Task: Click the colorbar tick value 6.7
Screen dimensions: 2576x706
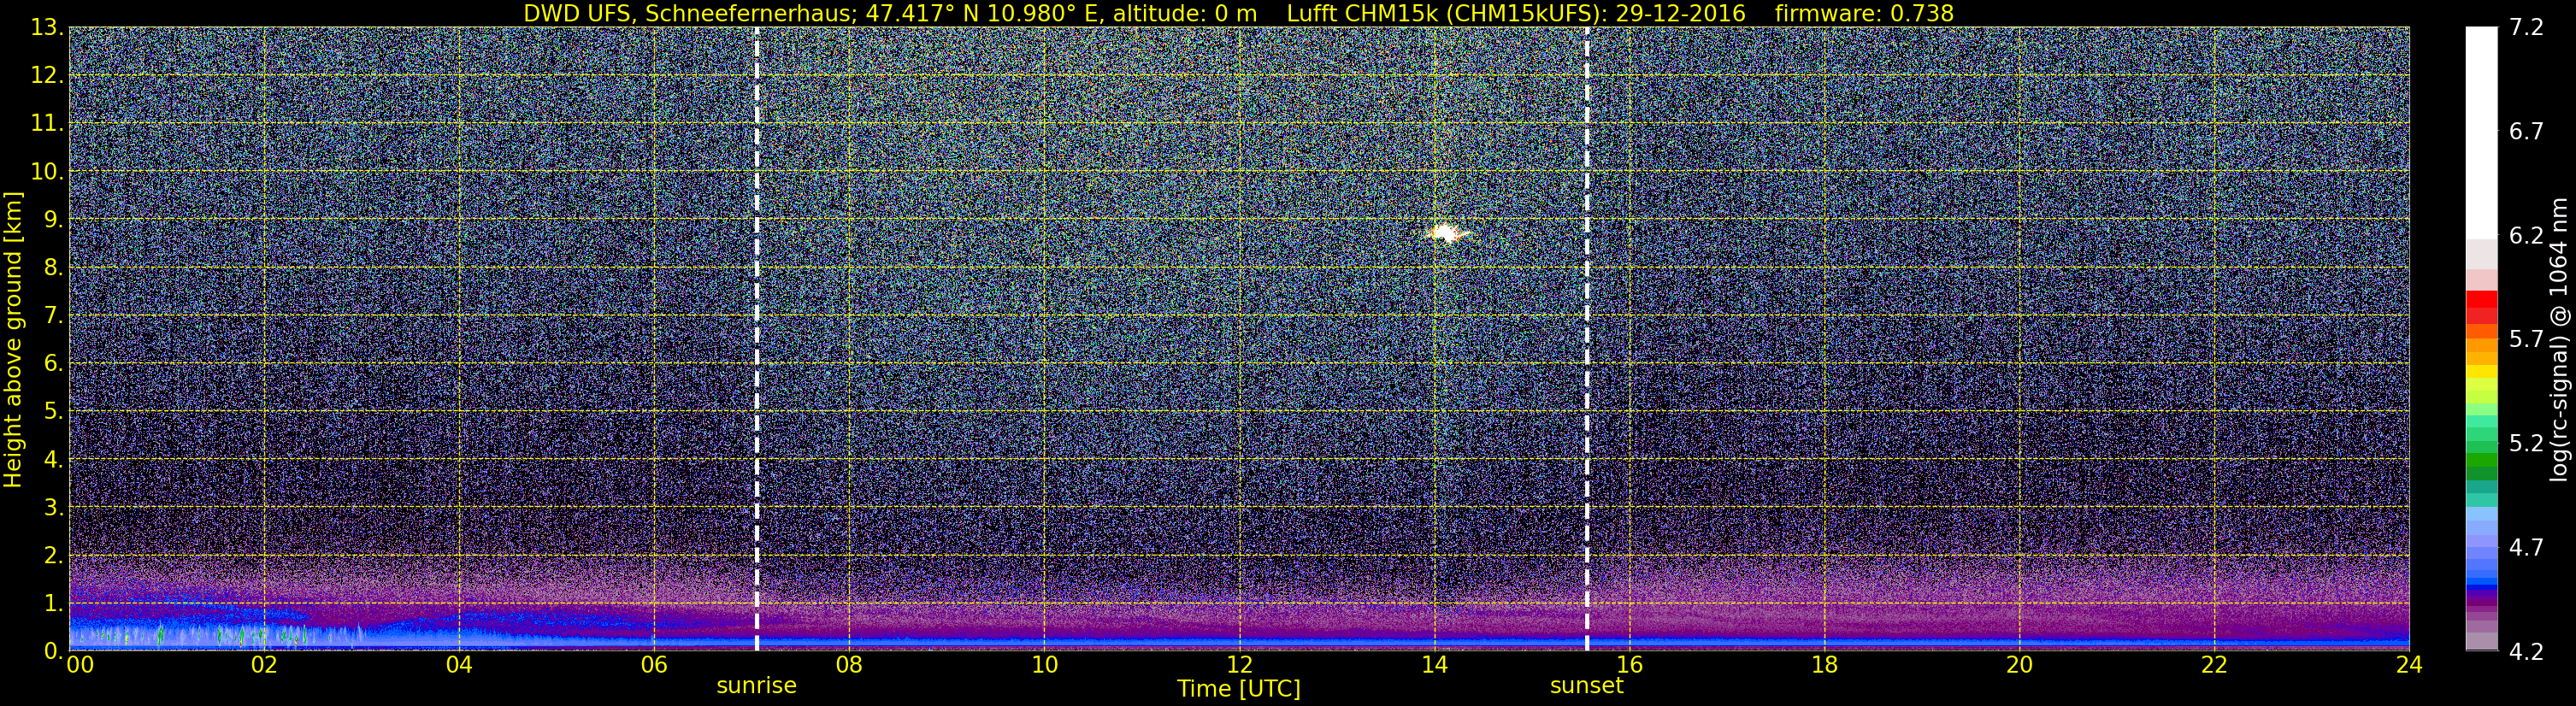Action: 2526,132
